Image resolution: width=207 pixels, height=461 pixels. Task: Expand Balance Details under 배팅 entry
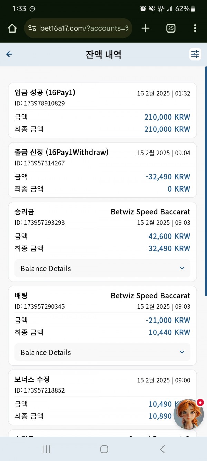pos(102,352)
